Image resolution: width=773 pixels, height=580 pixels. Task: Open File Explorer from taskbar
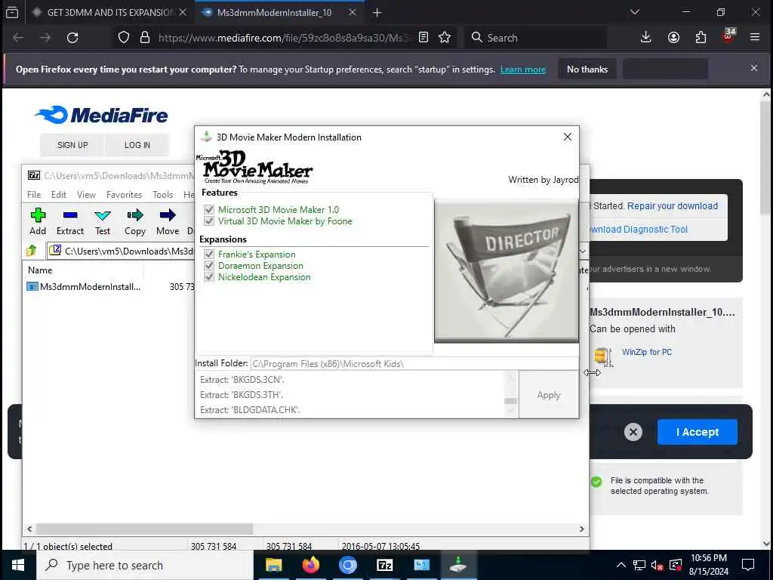click(273, 565)
